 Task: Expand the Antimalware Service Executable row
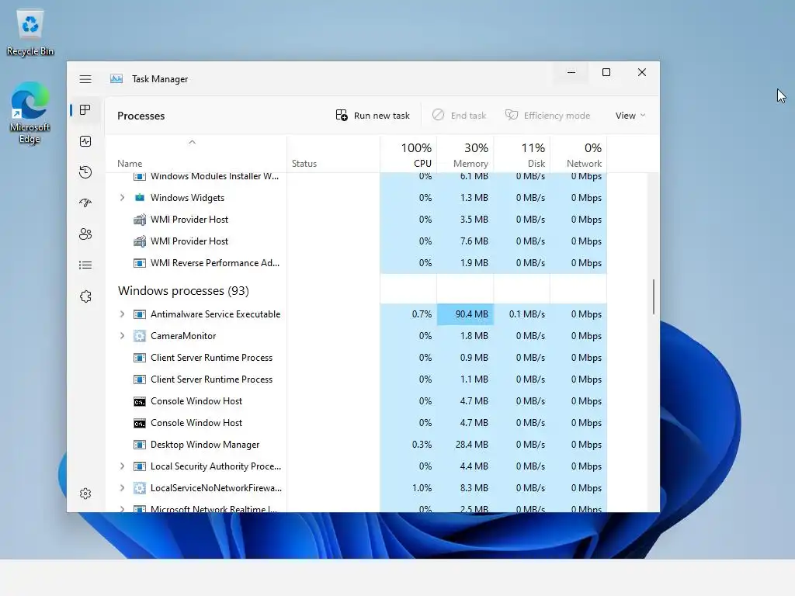tap(122, 314)
